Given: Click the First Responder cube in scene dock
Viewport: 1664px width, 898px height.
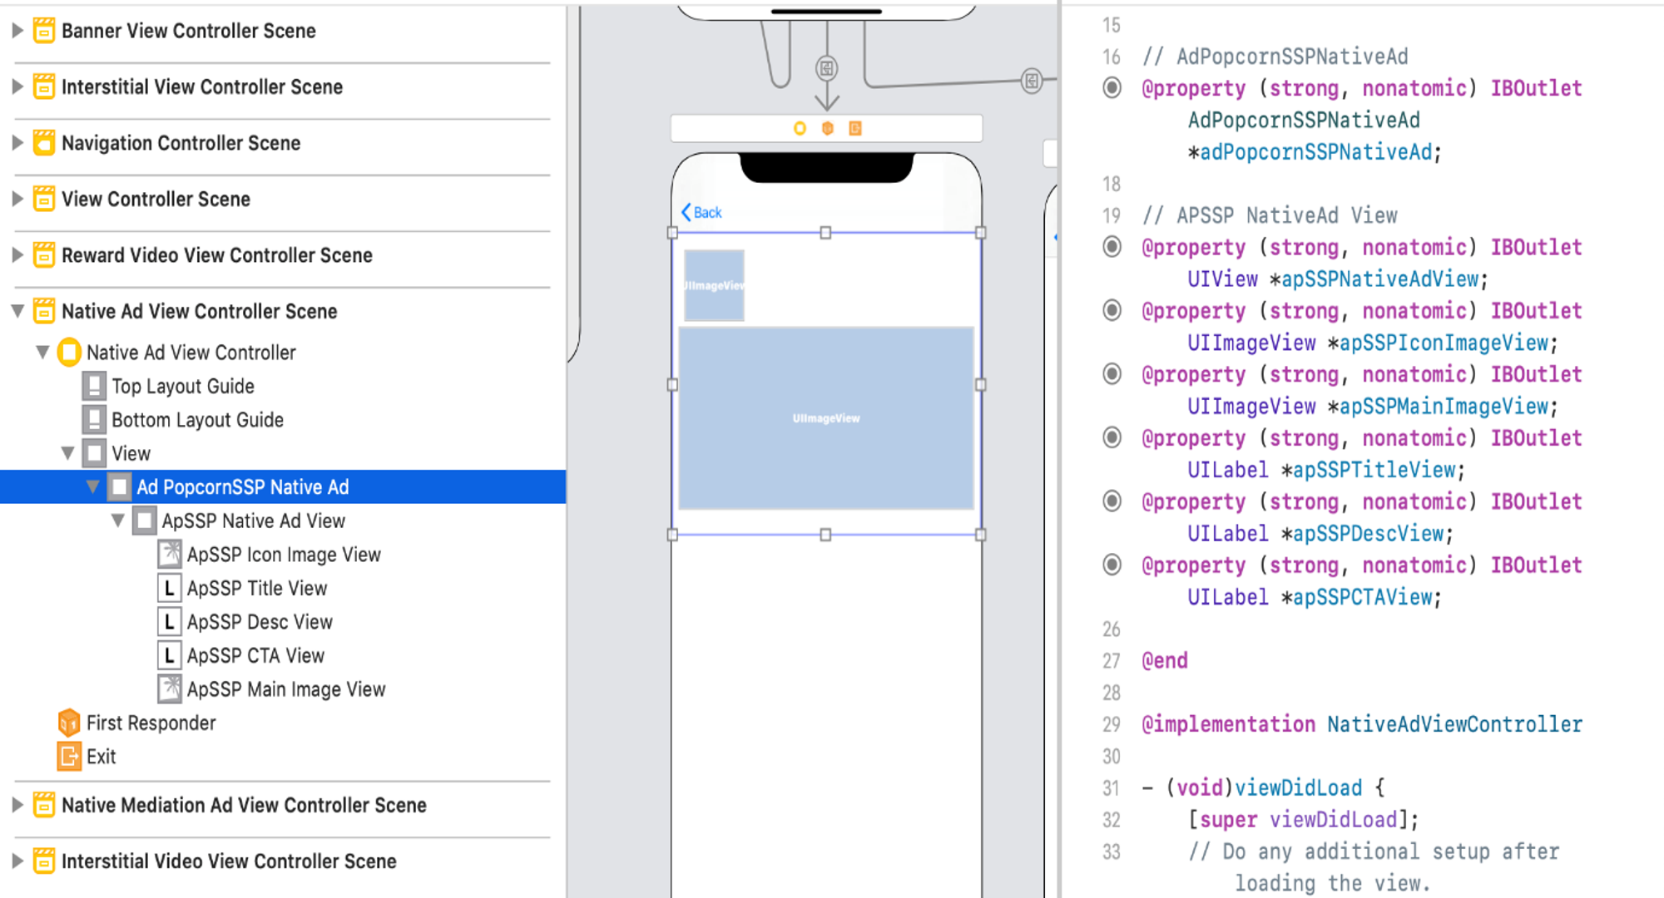Looking at the screenshot, I should coord(827,128).
